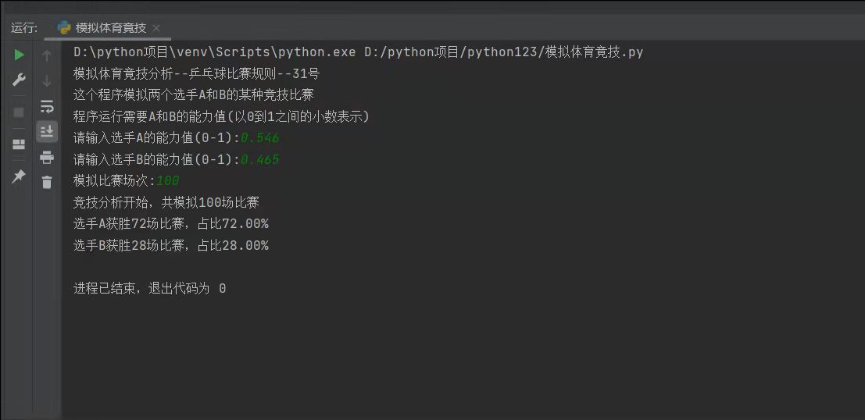
Task: Click the 选手A获胜72场比赛 result line
Action: 170,224
